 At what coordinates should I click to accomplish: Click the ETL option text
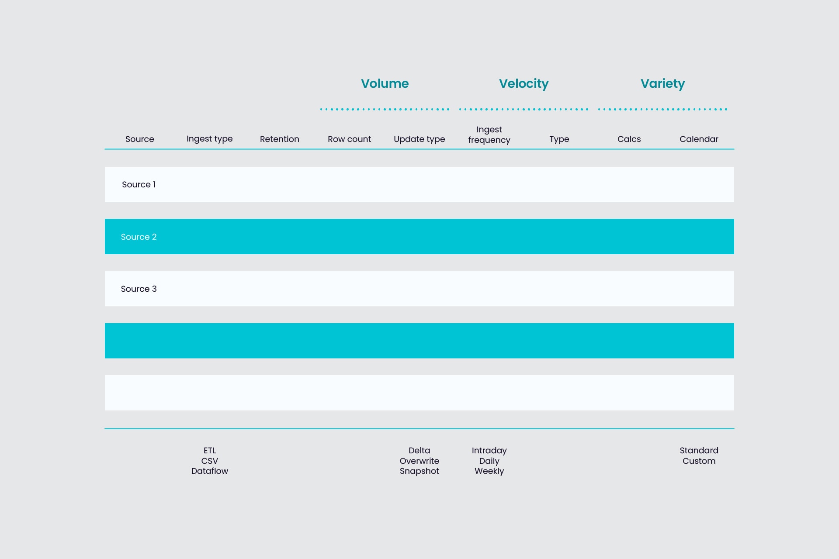point(209,450)
